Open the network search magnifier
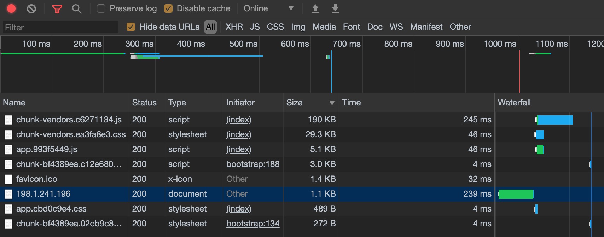The height and width of the screenshot is (237, 604). (x=76, y=9)
